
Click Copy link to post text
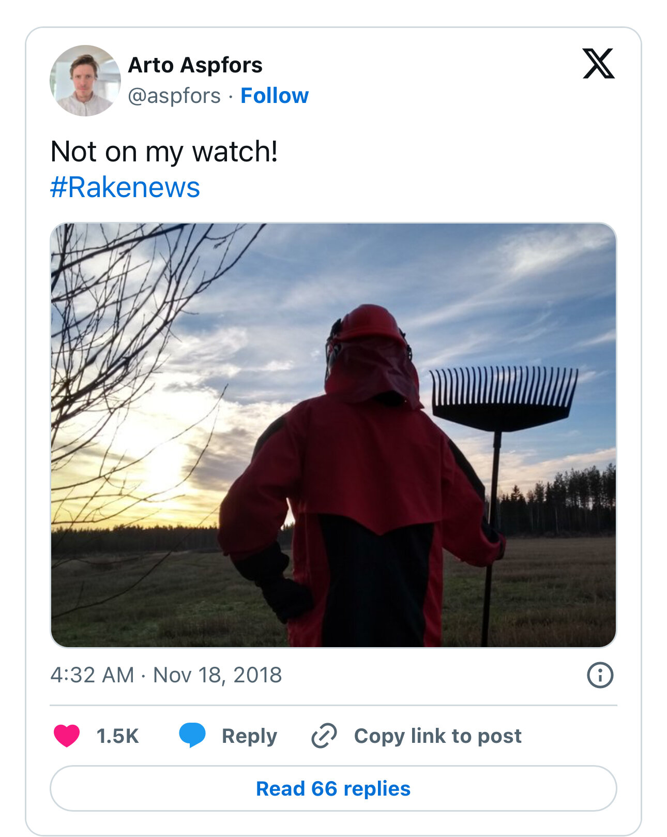(x=438, y=736)
